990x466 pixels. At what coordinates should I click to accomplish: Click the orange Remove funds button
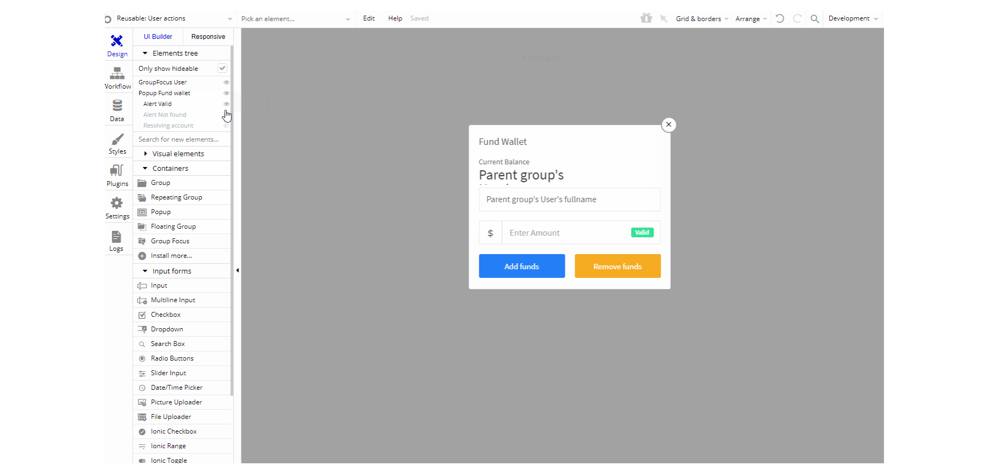[618, 266]
